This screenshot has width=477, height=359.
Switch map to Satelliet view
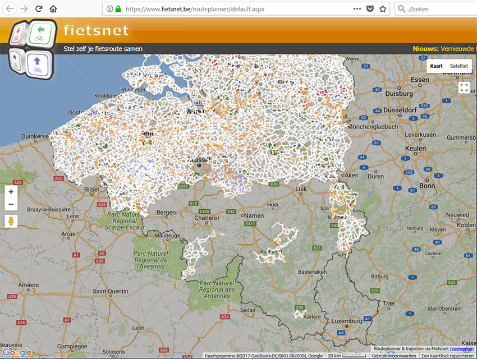pos(458,66)
